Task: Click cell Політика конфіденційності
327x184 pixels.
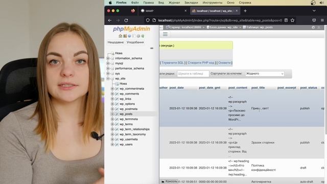Action: [264, 168]
